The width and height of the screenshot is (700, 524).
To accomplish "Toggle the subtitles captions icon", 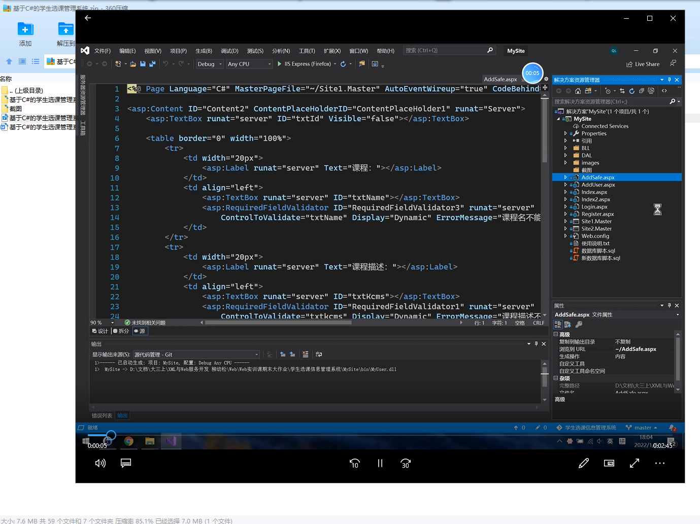I will (126, 463).
